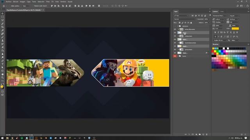Expand the Fondo layer group
Image resolution: width=250 pixels, height=140 pixels.
[178, 56]
